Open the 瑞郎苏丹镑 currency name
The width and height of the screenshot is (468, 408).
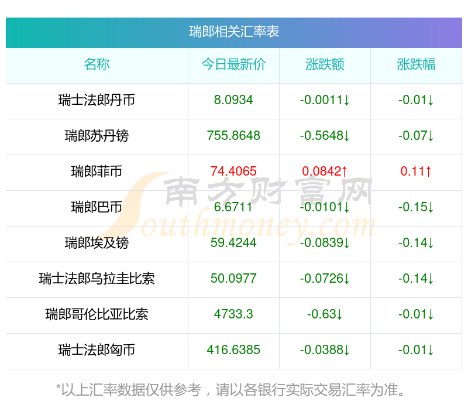coord(97,136)
